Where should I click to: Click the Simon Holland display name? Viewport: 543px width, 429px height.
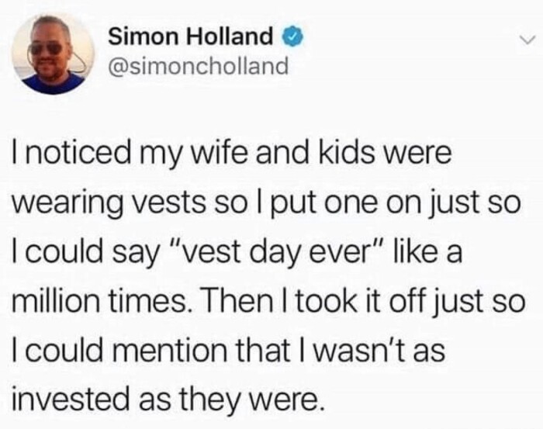(x=189, y=36)
